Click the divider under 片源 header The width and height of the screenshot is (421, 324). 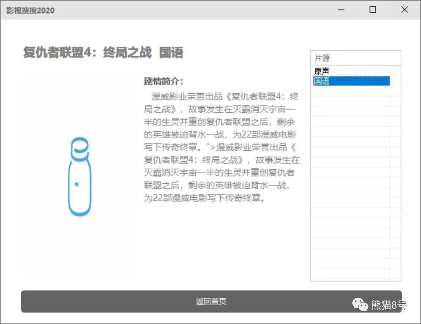tap(355, 65)
